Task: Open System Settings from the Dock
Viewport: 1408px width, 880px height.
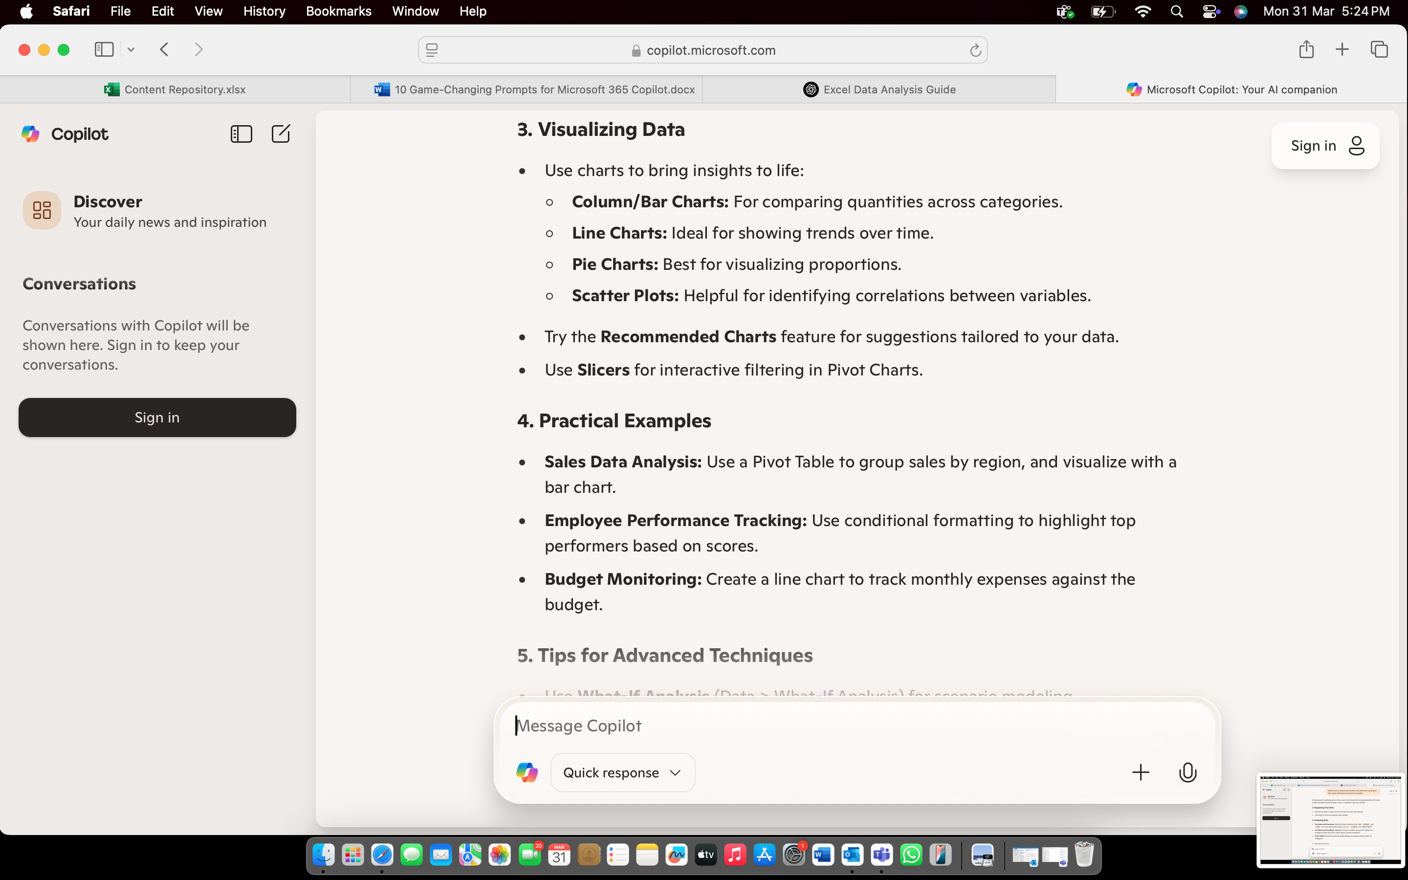Action: pyautogui.click(x=793, y=855)
